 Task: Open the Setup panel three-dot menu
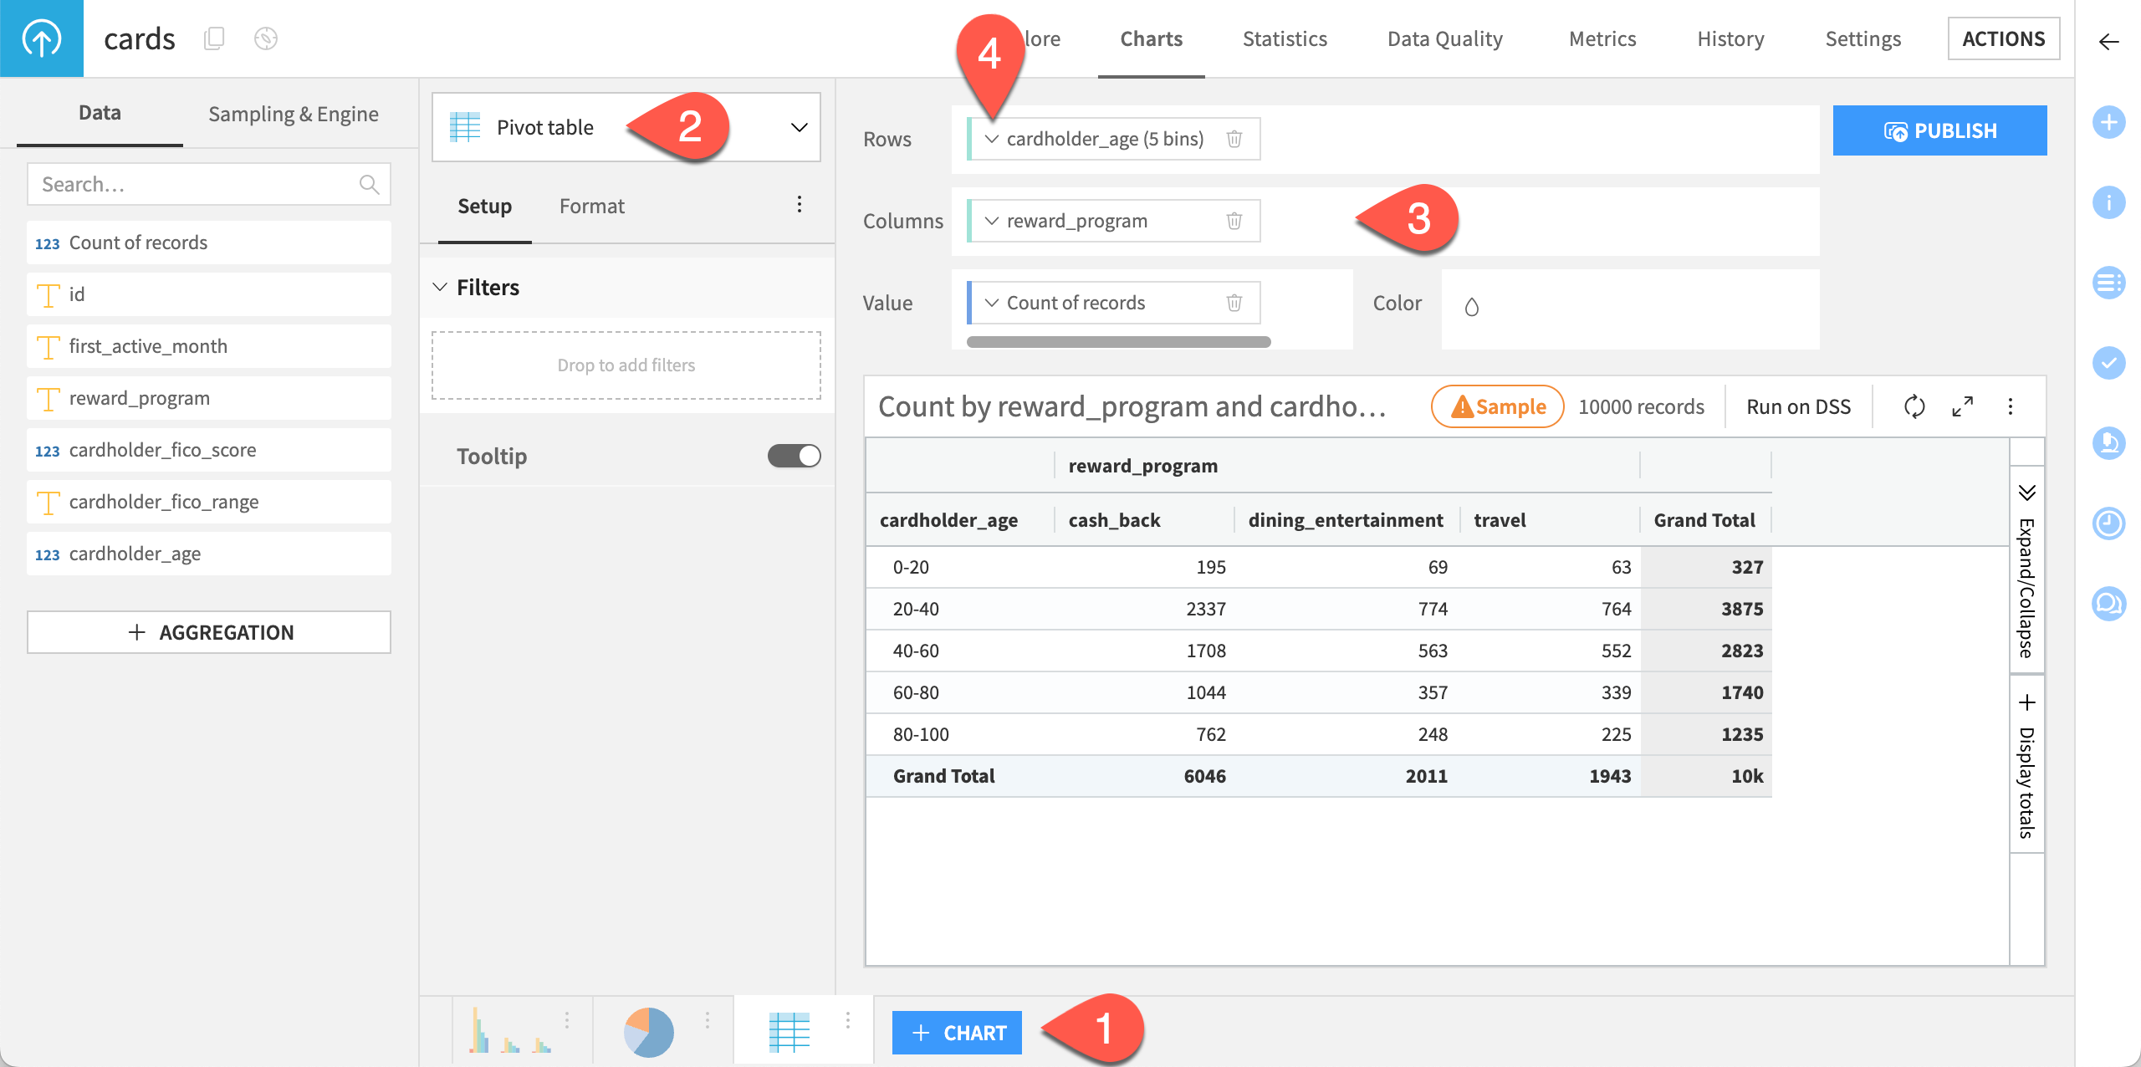[800, 205]
